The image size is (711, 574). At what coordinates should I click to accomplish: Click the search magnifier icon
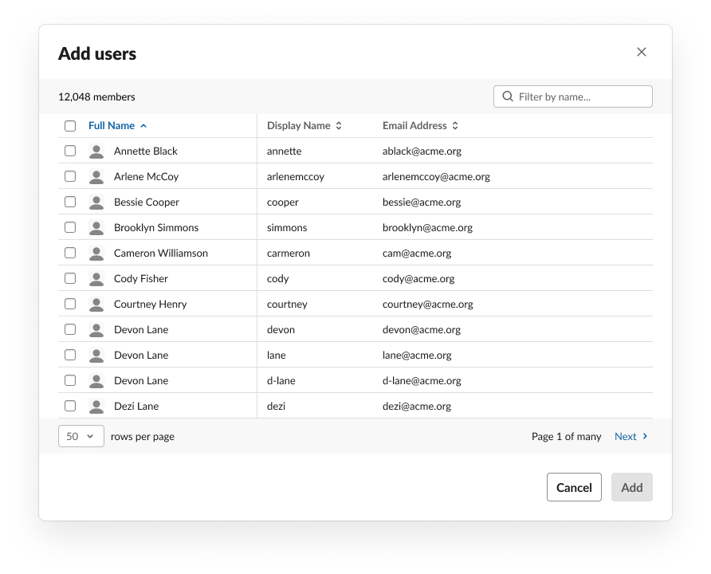click(508, 97)
